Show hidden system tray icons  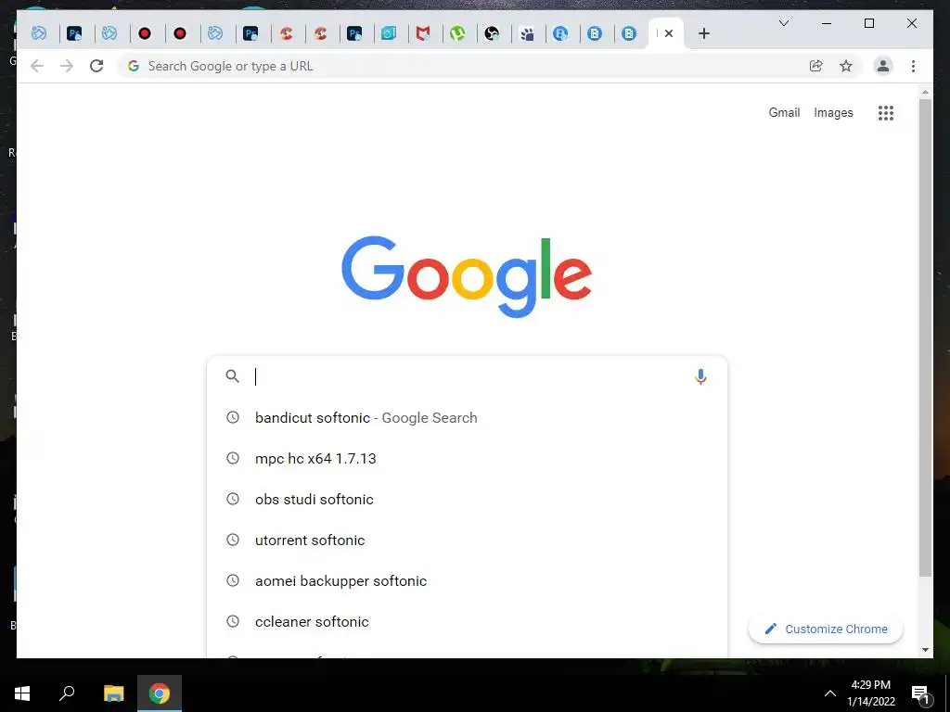[830, 693]
